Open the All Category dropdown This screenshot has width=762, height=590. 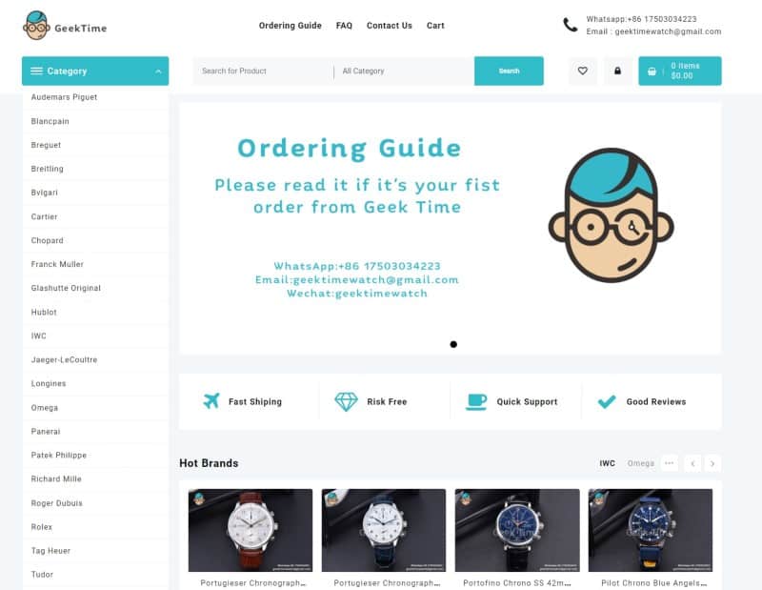404,71
